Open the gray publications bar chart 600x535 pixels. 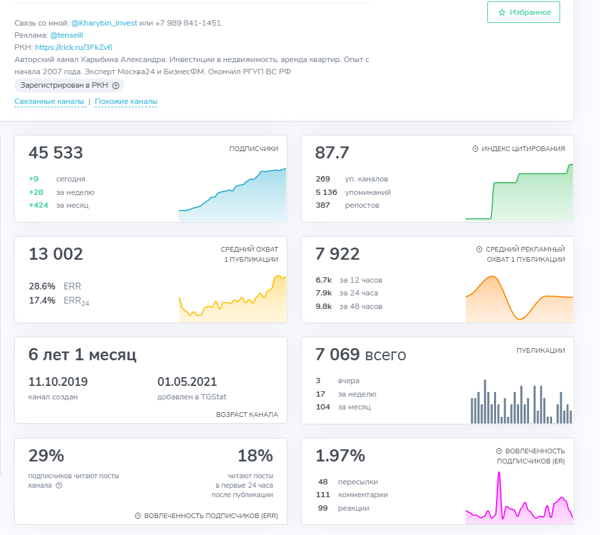click(521, 404)
